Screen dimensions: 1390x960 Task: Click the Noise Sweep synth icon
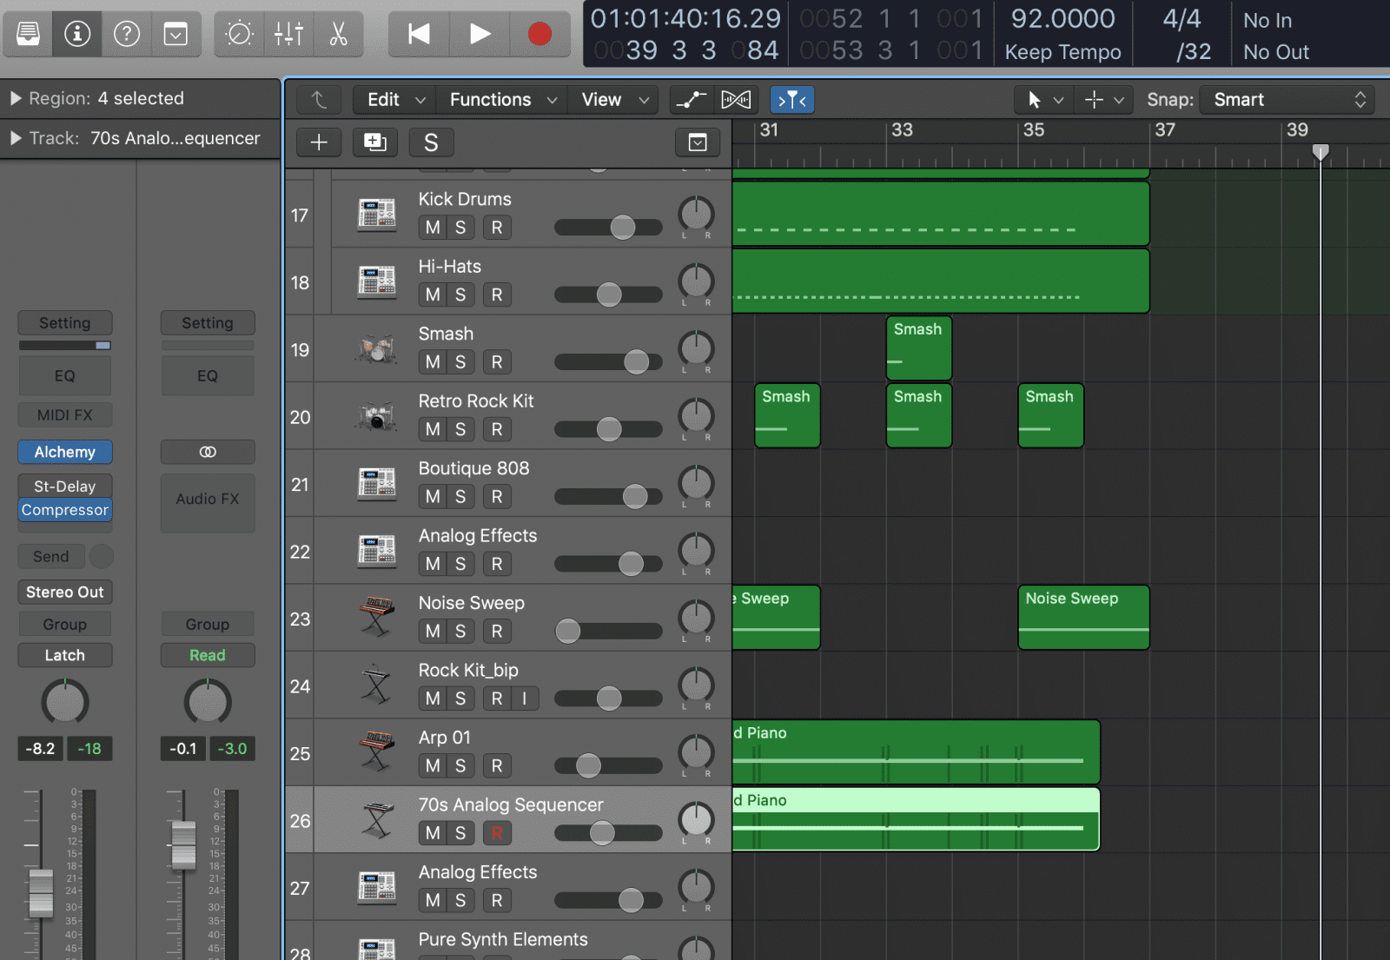(377, 618)
